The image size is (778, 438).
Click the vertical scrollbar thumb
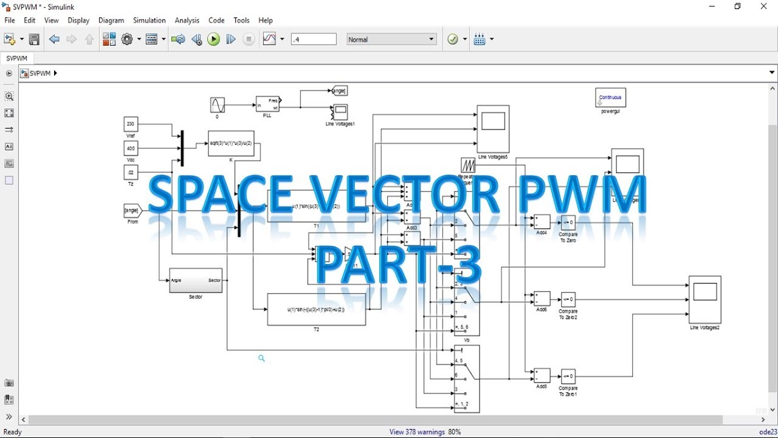coord(773,260)
